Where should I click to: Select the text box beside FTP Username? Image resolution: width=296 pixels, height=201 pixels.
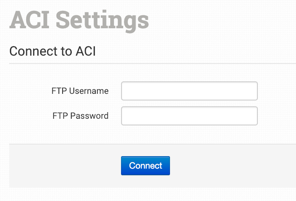coord(189,91)
